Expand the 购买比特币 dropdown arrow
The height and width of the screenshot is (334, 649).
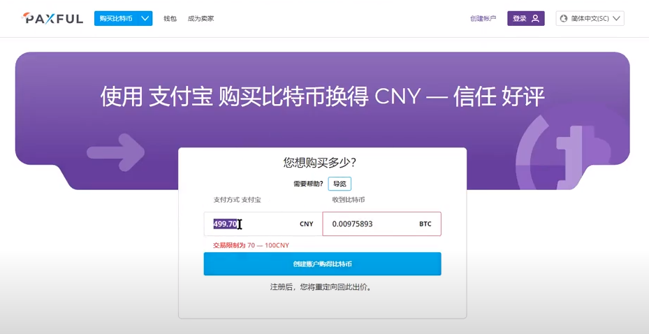(x=145, y=19)
